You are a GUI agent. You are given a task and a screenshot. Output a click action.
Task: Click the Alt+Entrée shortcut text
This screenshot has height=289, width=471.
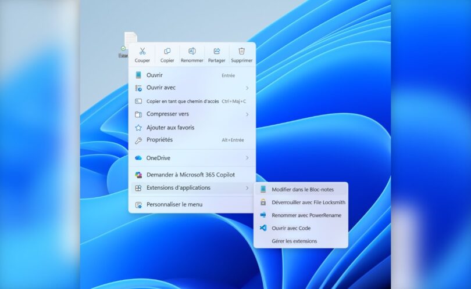click(x=233, y=140)
